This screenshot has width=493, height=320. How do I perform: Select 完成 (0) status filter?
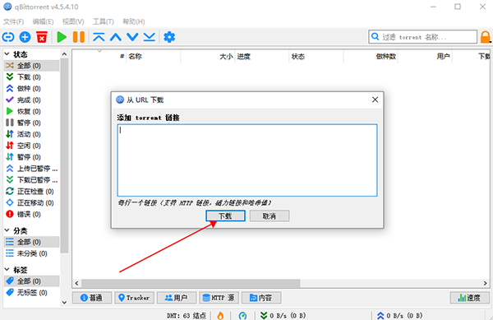coord(31,100)
